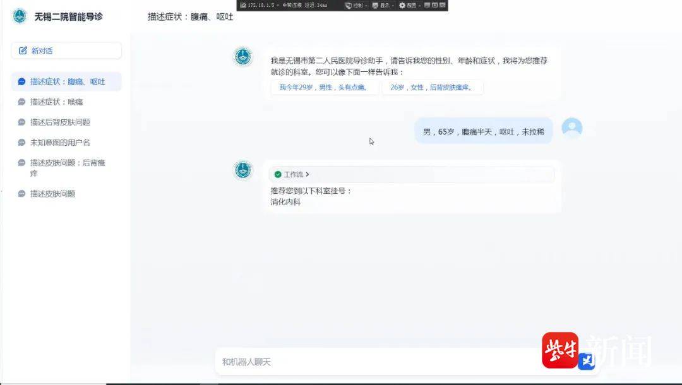
Task: Click bubble icon beside last 描述皮肤问题 item
Action: point(21,194)
